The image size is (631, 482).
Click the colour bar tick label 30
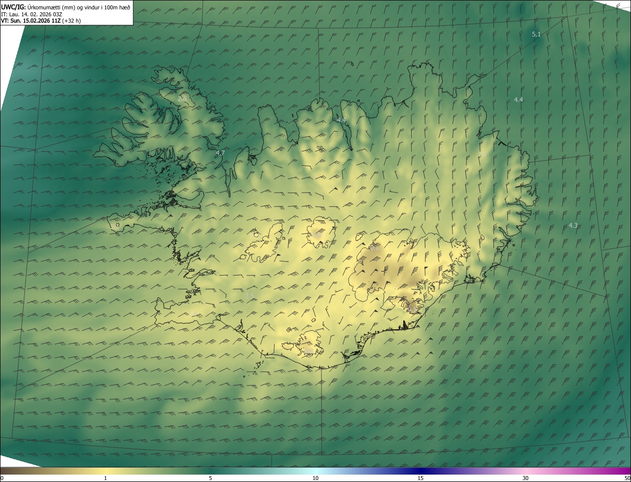pyautogui.click(x=526, y=478)
